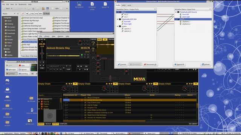241x135 pixels.
Task: Open Session in JACK control panel
Action: (24, 69)
